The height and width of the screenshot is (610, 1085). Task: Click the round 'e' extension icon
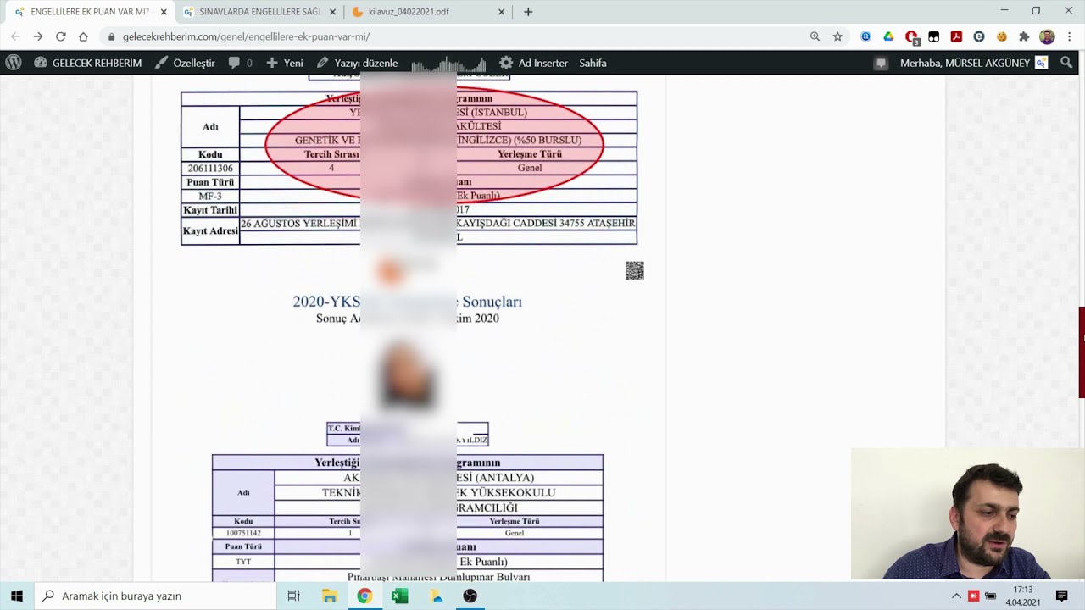click(979, 36)
